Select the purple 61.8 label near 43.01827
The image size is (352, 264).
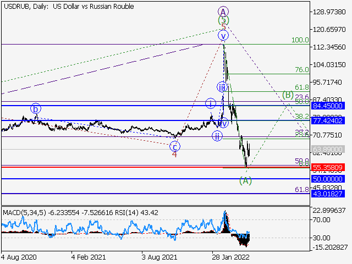pyautogui.click(x=302, y=190)
